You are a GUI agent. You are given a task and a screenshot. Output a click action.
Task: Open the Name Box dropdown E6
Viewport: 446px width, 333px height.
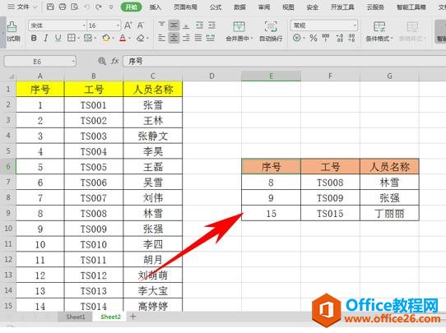[73, 61]
